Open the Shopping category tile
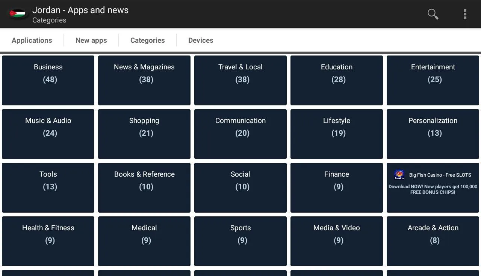 point(144,134)
